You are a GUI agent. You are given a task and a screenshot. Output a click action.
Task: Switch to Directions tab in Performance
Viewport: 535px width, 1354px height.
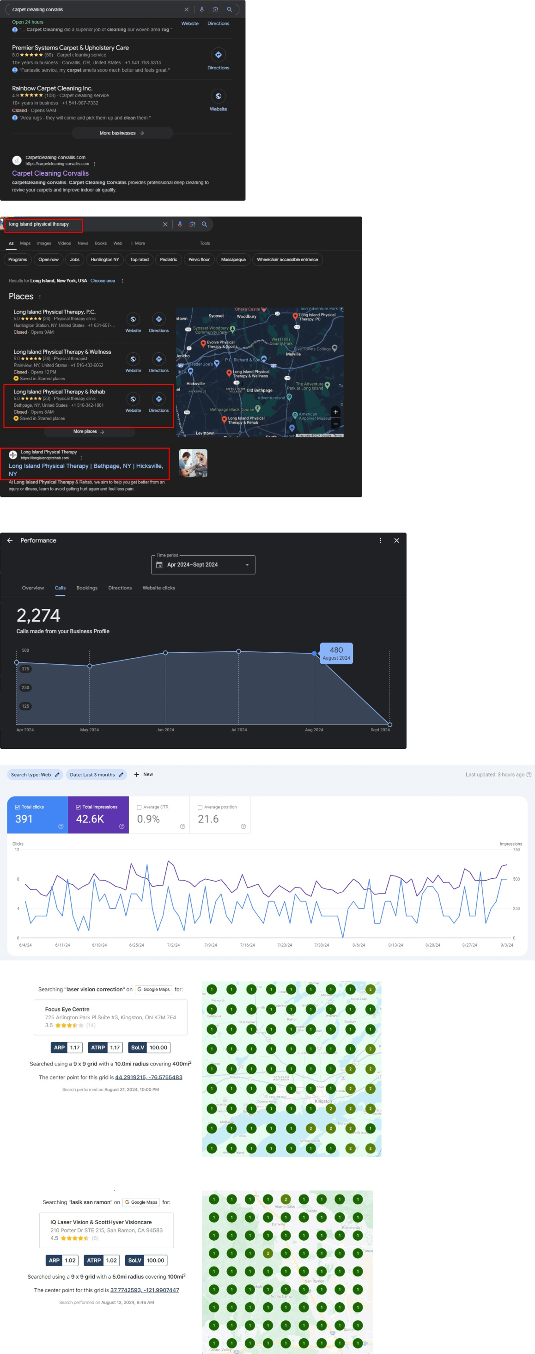tap(120, 588)
